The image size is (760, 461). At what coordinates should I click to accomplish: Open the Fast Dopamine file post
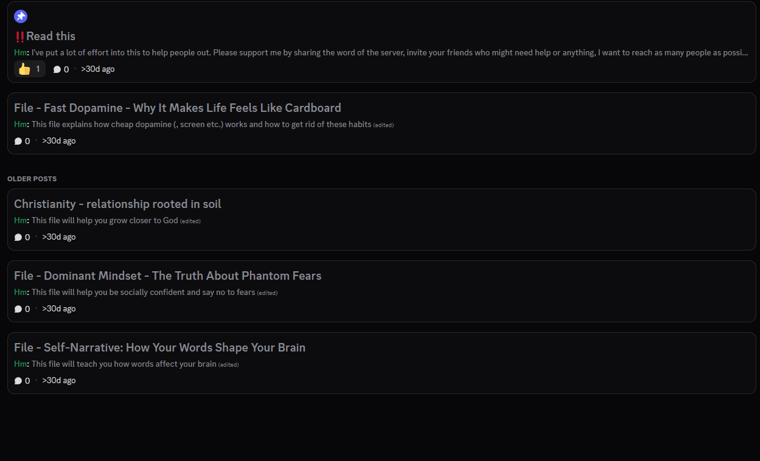[x=177, y=108]
